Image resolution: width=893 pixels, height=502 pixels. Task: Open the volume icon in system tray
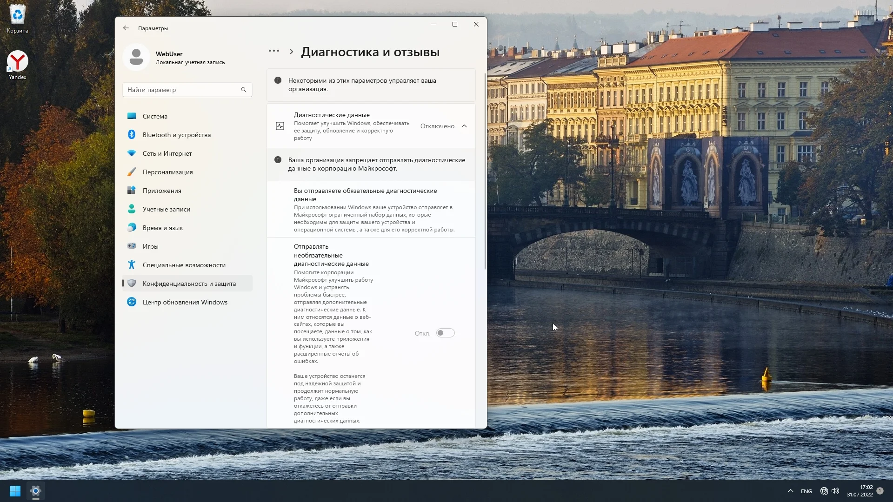tap(835, 491)
